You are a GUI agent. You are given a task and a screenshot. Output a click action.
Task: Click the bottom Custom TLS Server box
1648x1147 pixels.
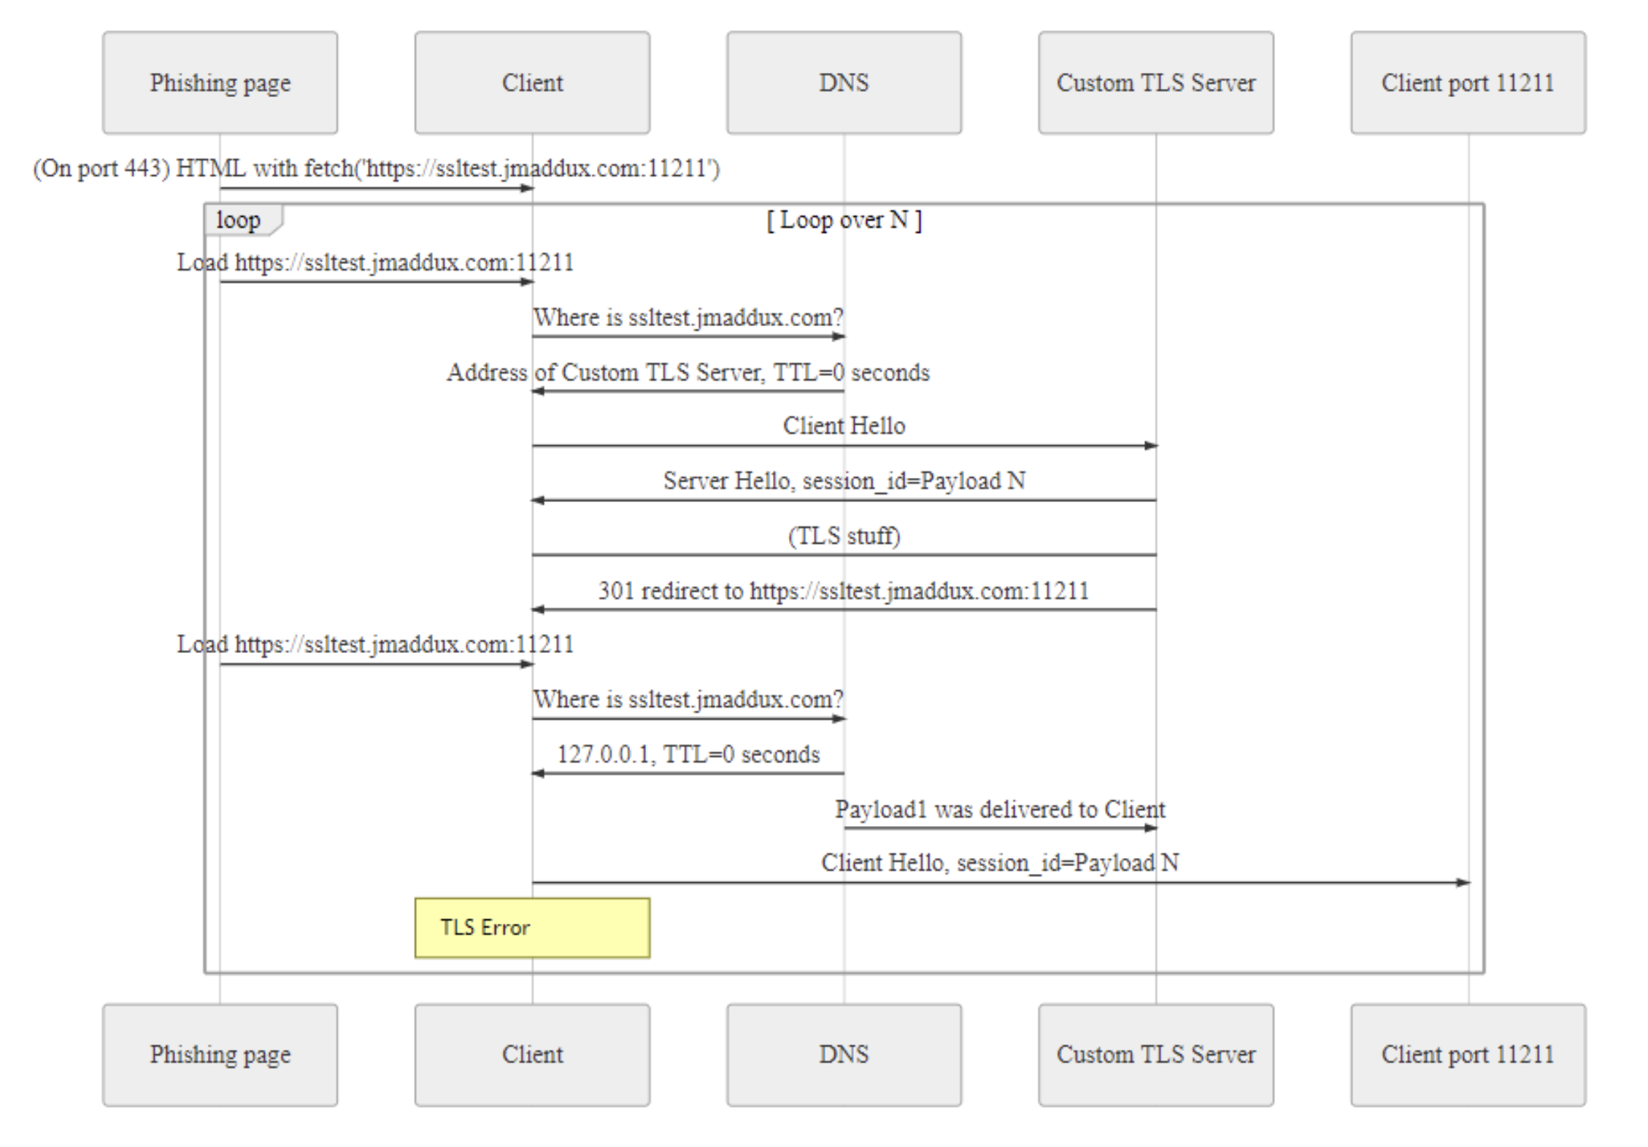tap(1156, 1054)
